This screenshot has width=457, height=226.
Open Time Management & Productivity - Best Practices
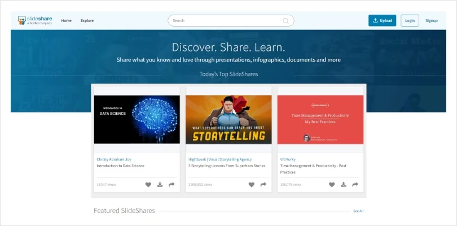(313, 169)
